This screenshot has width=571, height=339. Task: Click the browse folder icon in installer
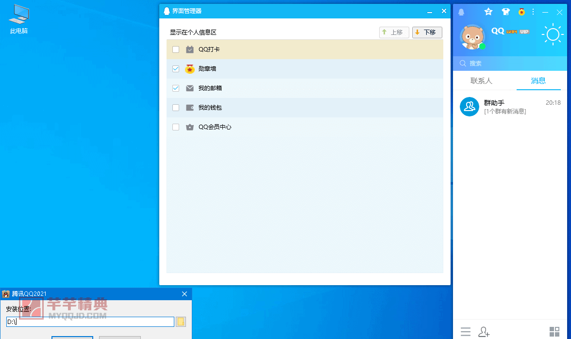pyautogui.click(x=181, y=322)
